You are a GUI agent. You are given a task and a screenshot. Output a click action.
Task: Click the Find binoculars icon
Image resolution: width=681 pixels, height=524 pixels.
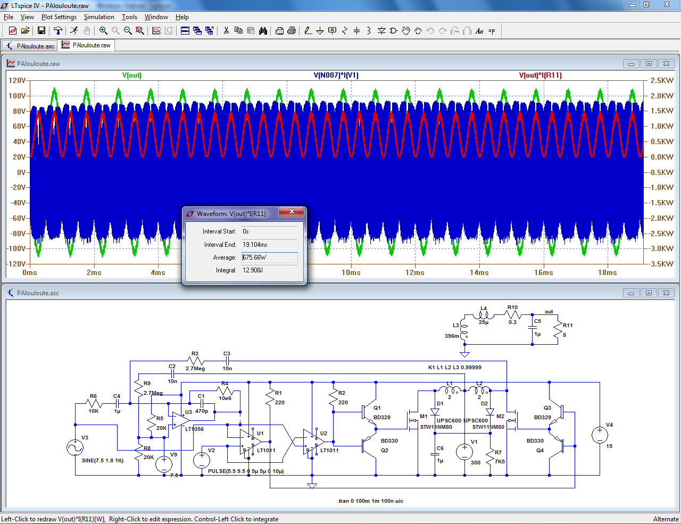coord(263,31)
